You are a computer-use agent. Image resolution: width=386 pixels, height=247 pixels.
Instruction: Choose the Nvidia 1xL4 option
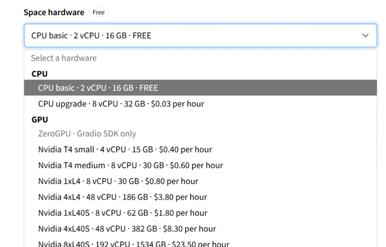[118, 181]
